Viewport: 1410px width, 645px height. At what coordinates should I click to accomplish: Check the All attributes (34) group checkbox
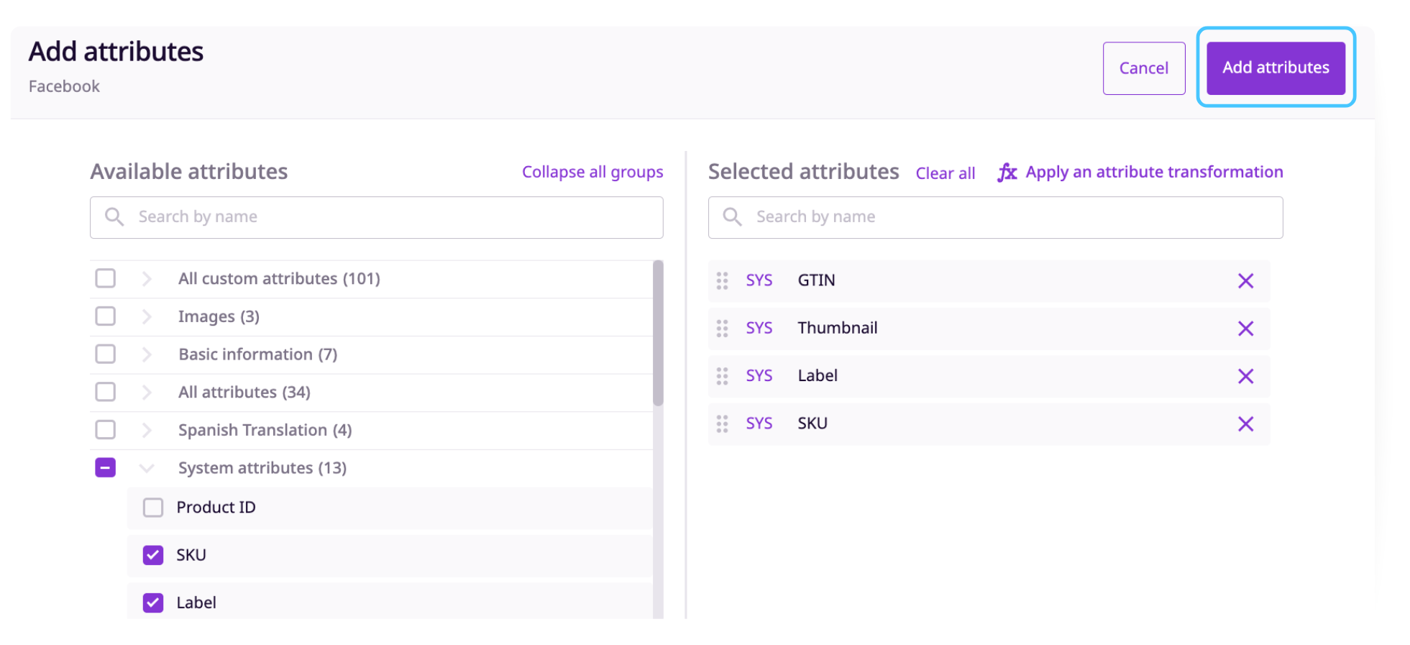[106, 392]
